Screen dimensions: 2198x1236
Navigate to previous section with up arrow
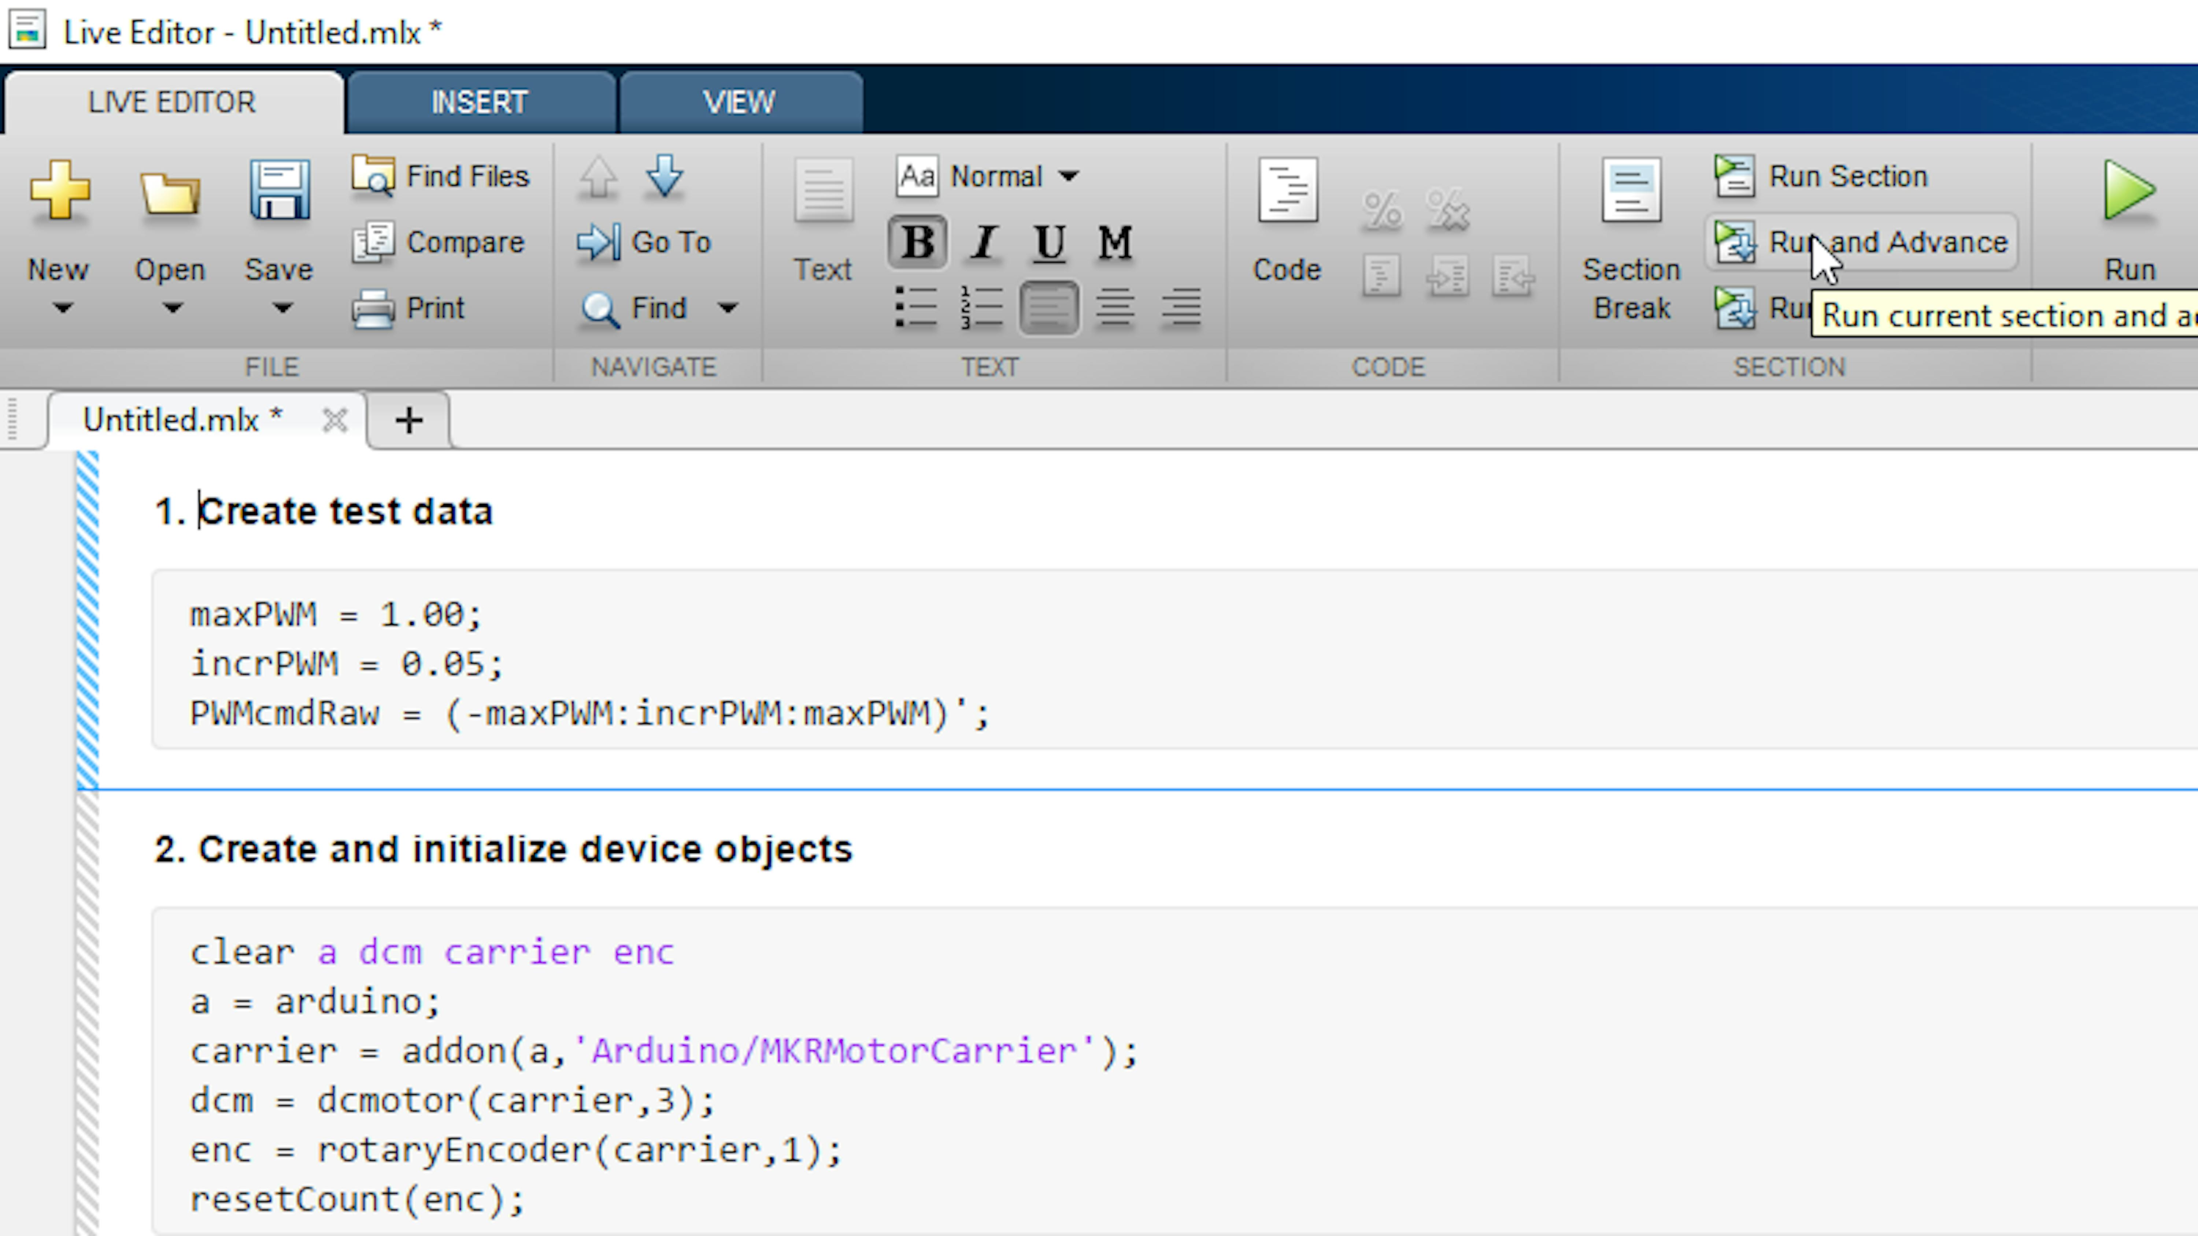tap(598, 177)
